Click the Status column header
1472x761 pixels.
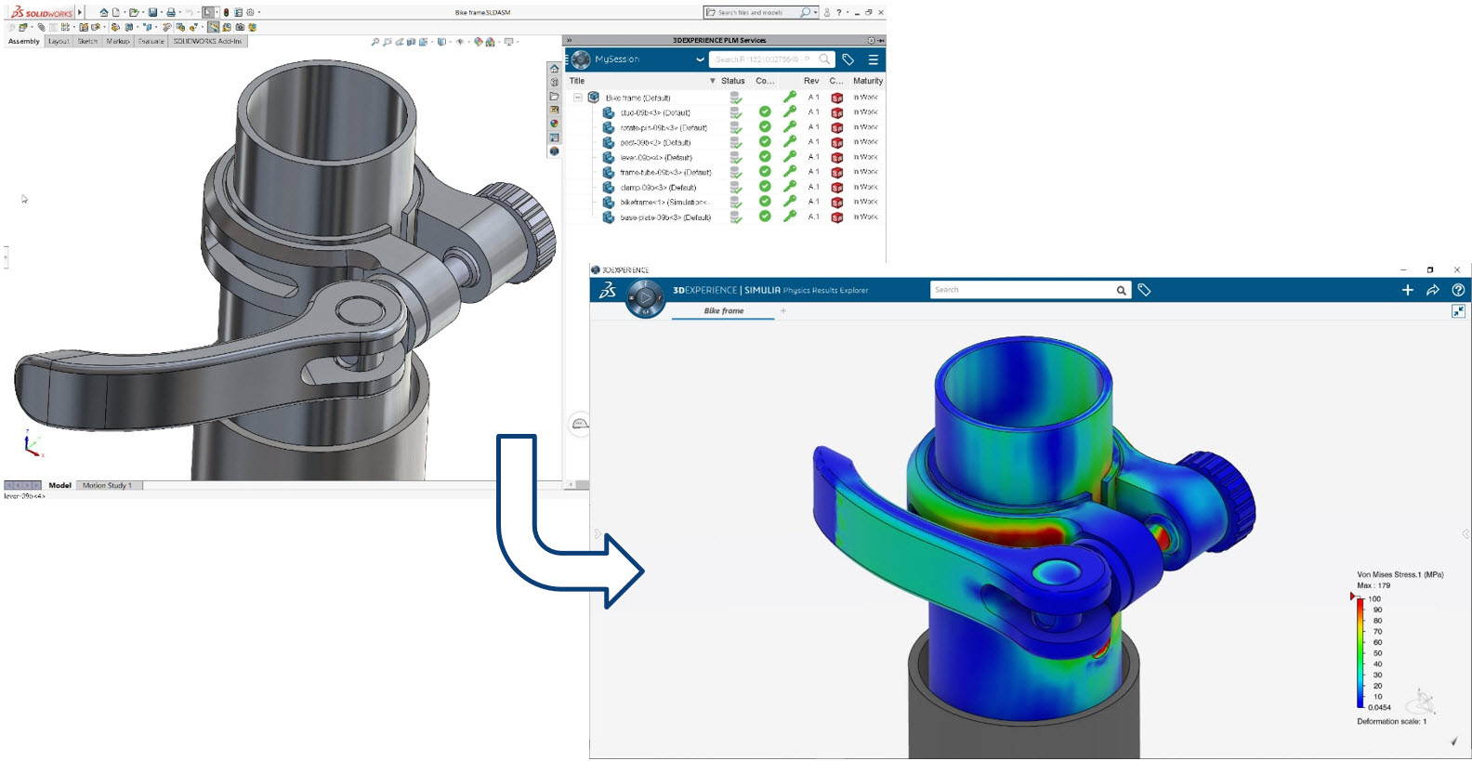[x=733, y=81]
